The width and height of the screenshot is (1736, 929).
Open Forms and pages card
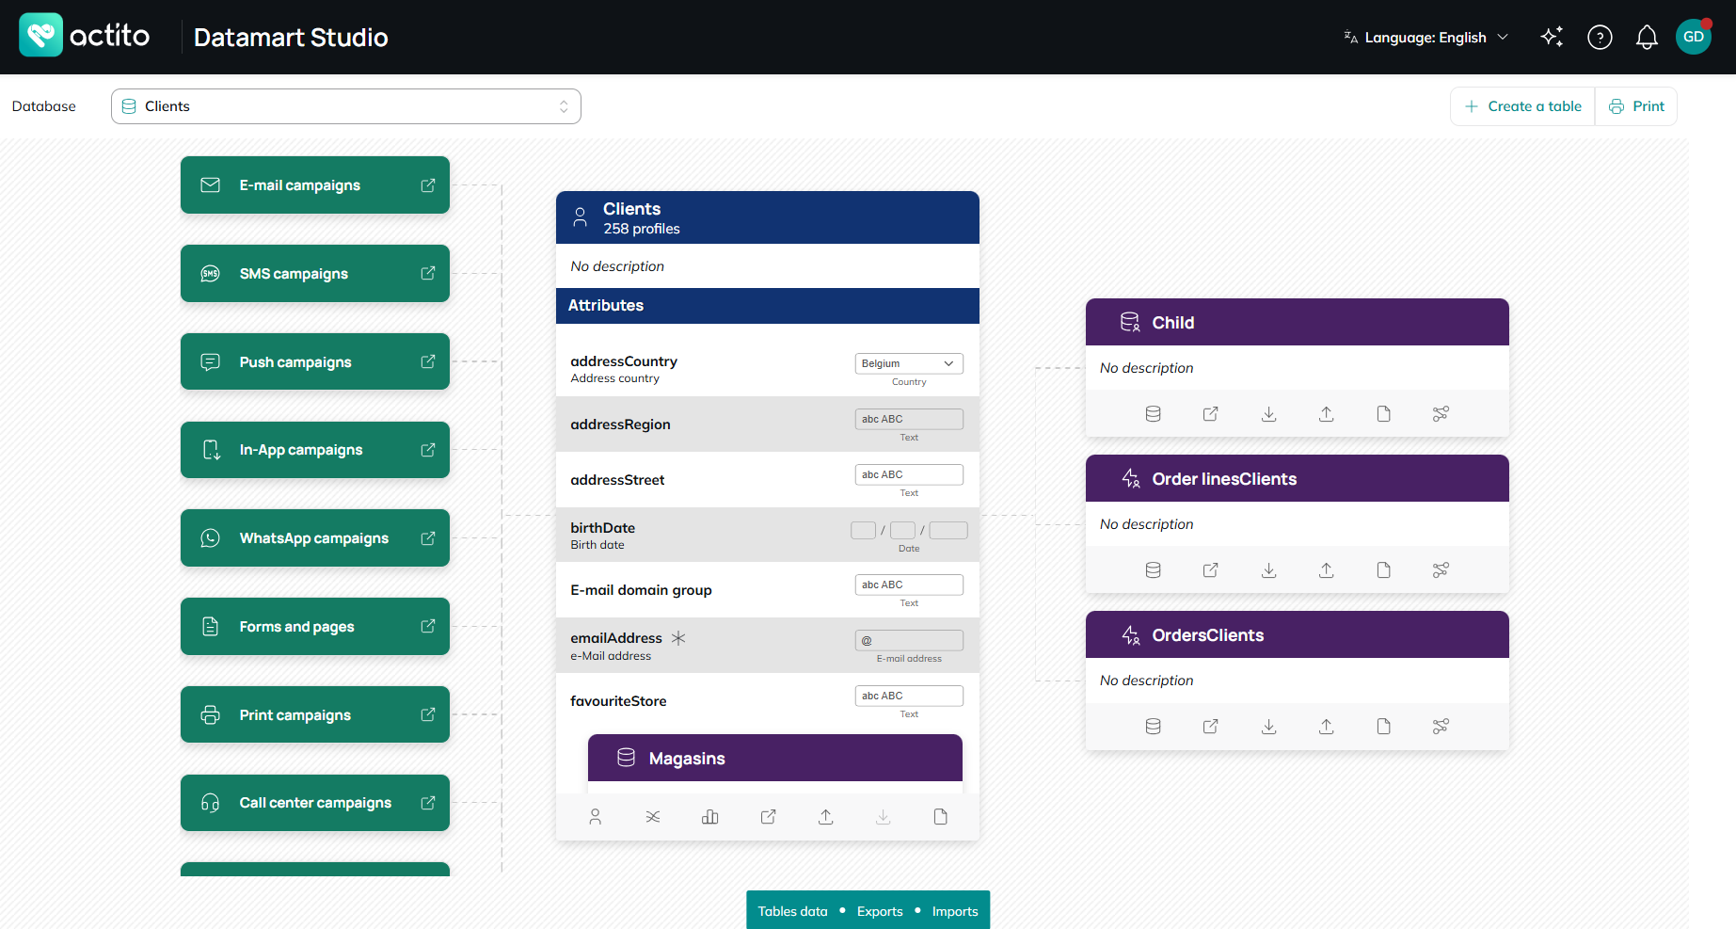(x=315, y=627)
